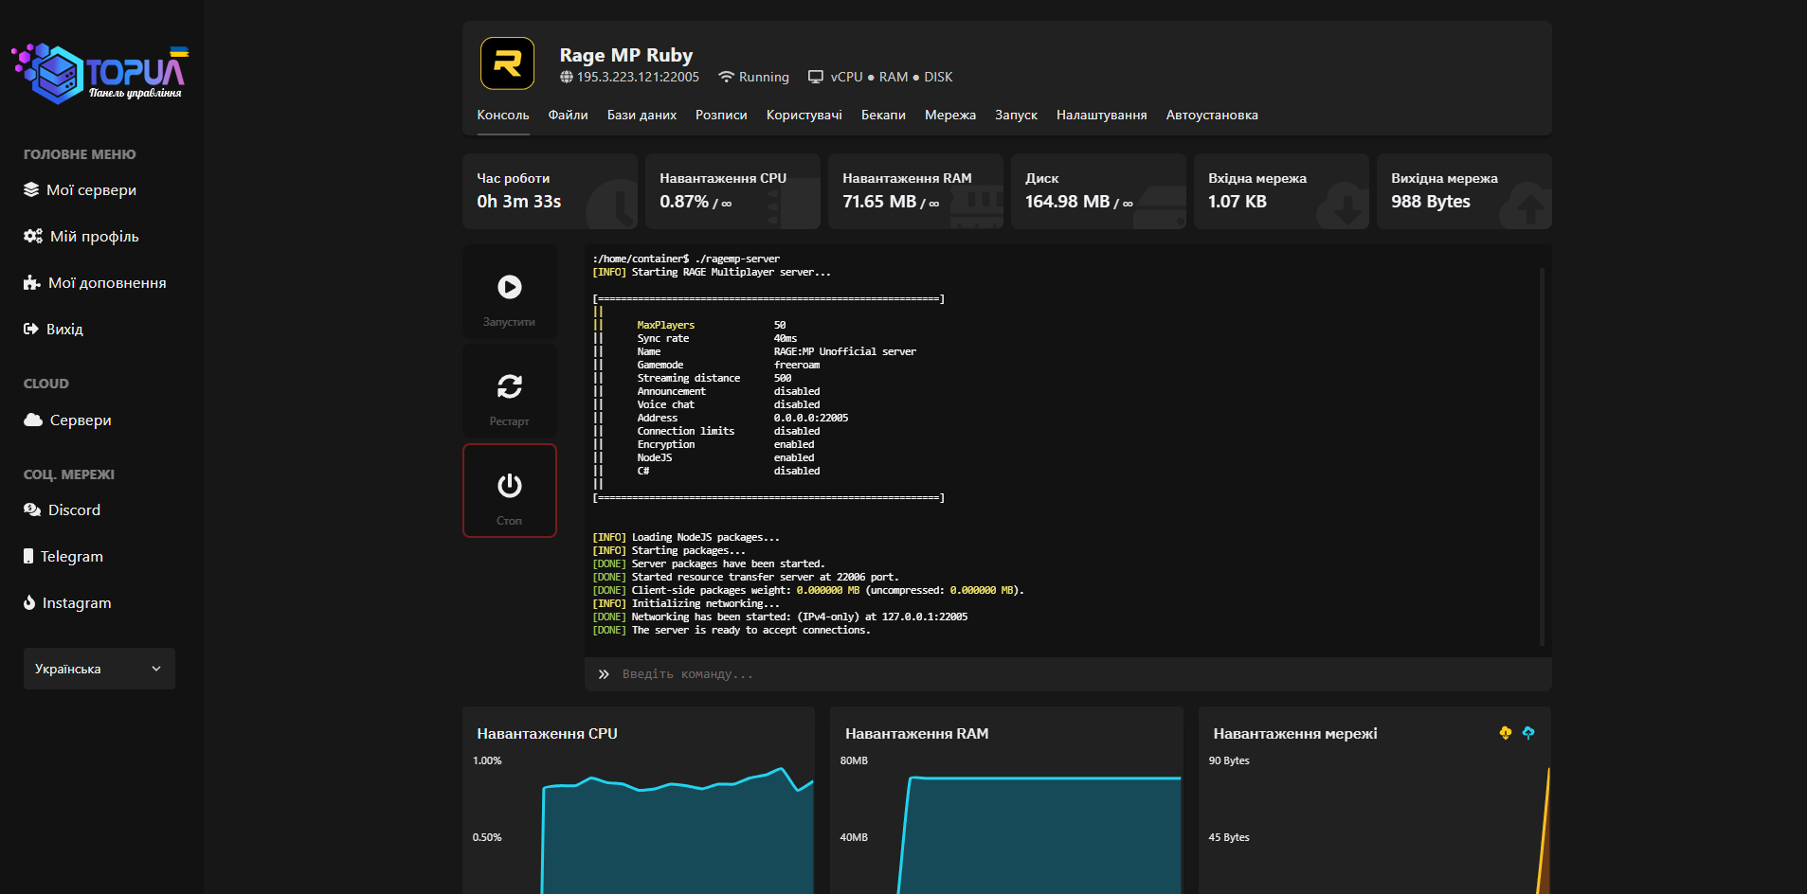The width and height of the screenshot is (1807, 894).
Task: Click the Stop power icon
Action: (509, 486)
